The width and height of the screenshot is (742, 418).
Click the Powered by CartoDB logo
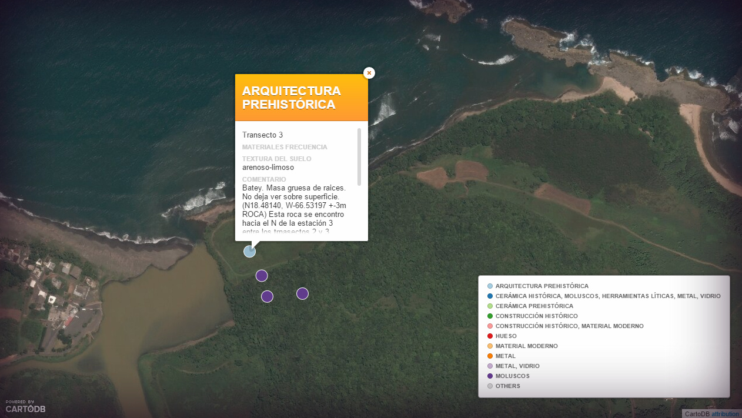point(25,406)
